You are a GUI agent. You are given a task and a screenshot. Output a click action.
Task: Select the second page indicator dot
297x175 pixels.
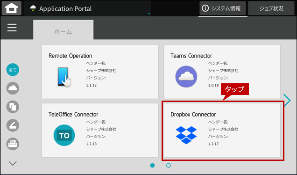tap(169, 166)
